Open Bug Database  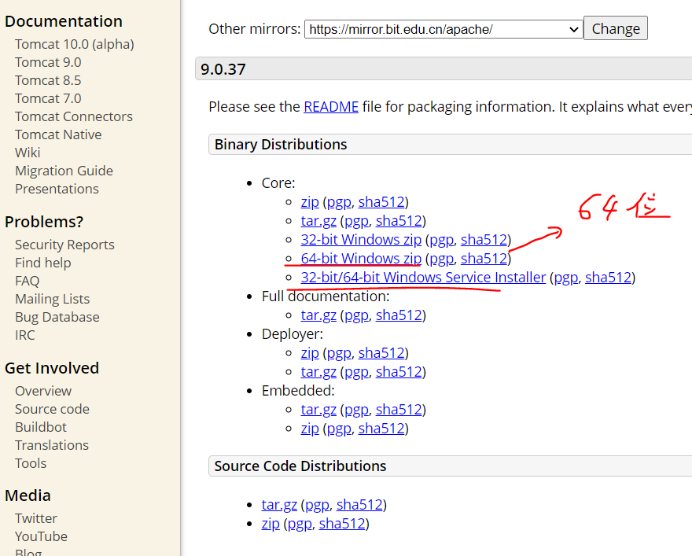(x=57, y=317)
